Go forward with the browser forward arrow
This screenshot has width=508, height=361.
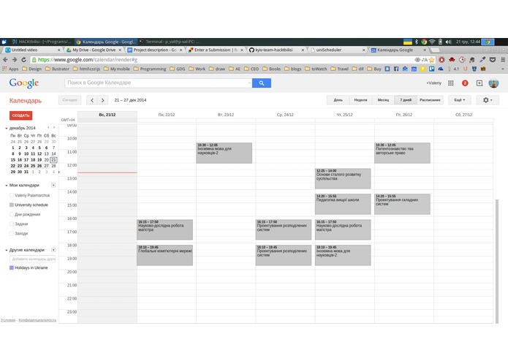click(x=15, y=60)
